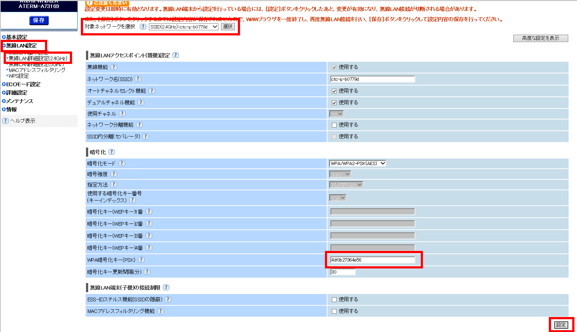Click 高度な設定を表示 button
Image resolution: width=577 pixels, height=332 pixels.
point(540,38)
